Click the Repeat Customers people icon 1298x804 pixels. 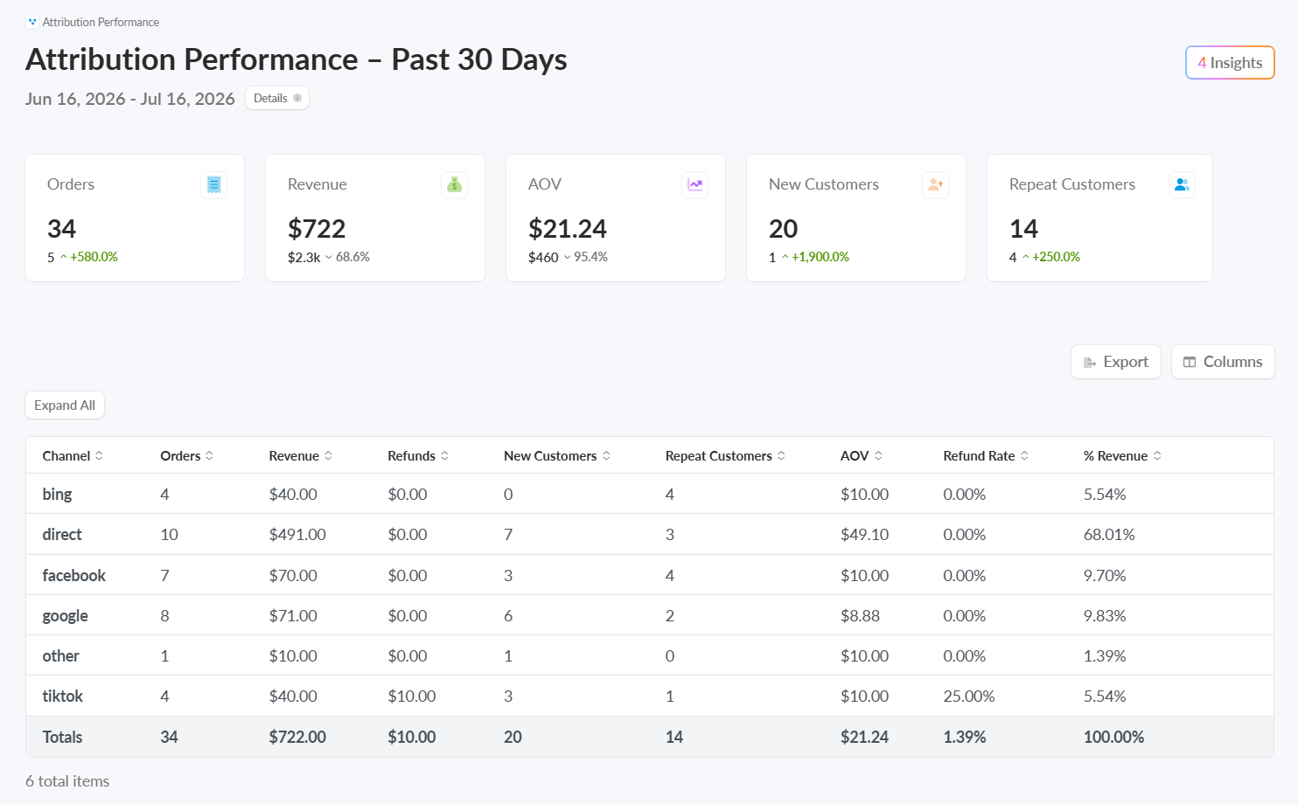click(1182, 184)
